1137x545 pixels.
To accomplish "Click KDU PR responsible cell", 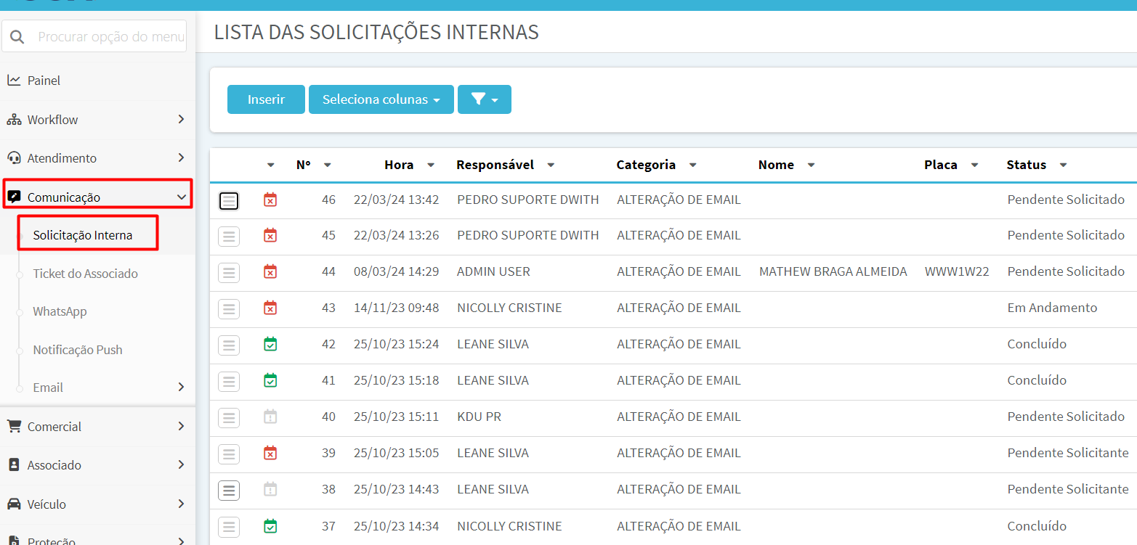I will [479, 417].
